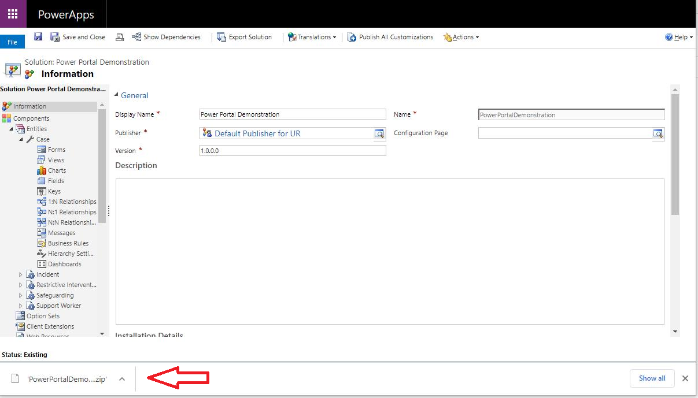Open the downloaded PowerPortalDemo zip file
Screen dimensions: 698x398
[67, 379]
